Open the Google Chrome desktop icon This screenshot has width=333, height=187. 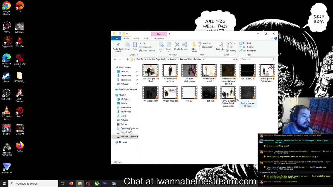click(x=7, y=8)
